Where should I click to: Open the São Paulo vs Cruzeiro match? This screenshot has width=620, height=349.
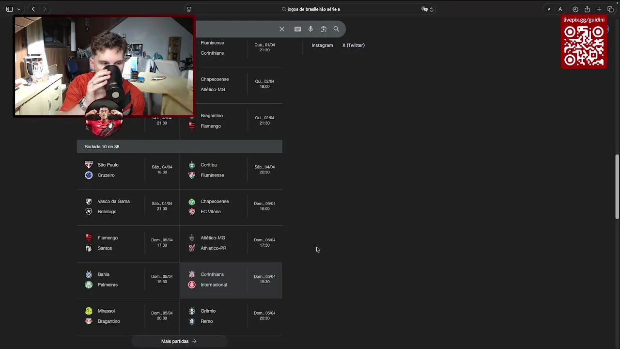(x=128, y=171)
